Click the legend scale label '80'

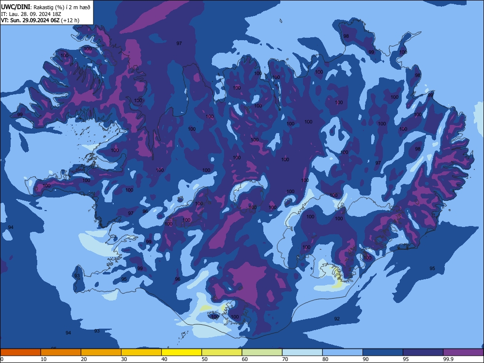325,359
